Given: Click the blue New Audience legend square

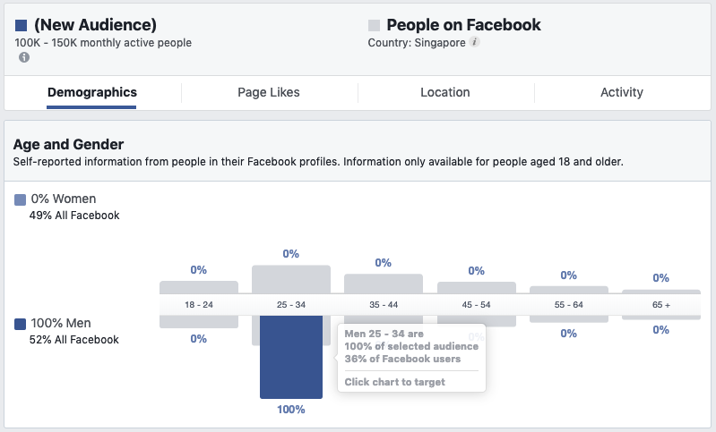Looking at the screenshot, I should click(22, 25).
